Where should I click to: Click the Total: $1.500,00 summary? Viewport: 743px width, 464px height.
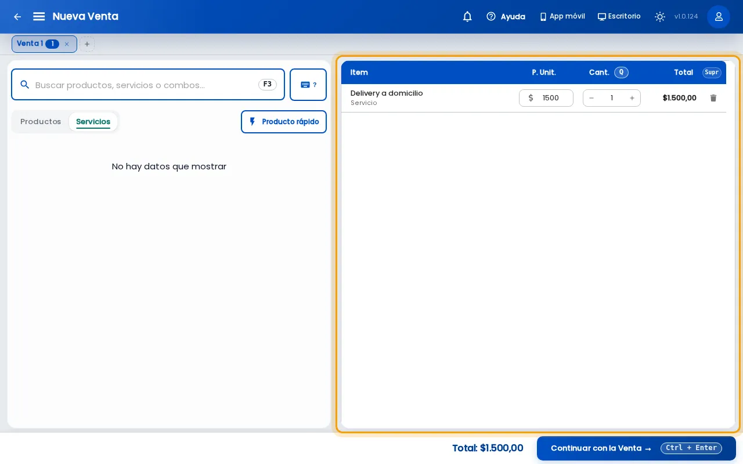click(x=488, y=448)
